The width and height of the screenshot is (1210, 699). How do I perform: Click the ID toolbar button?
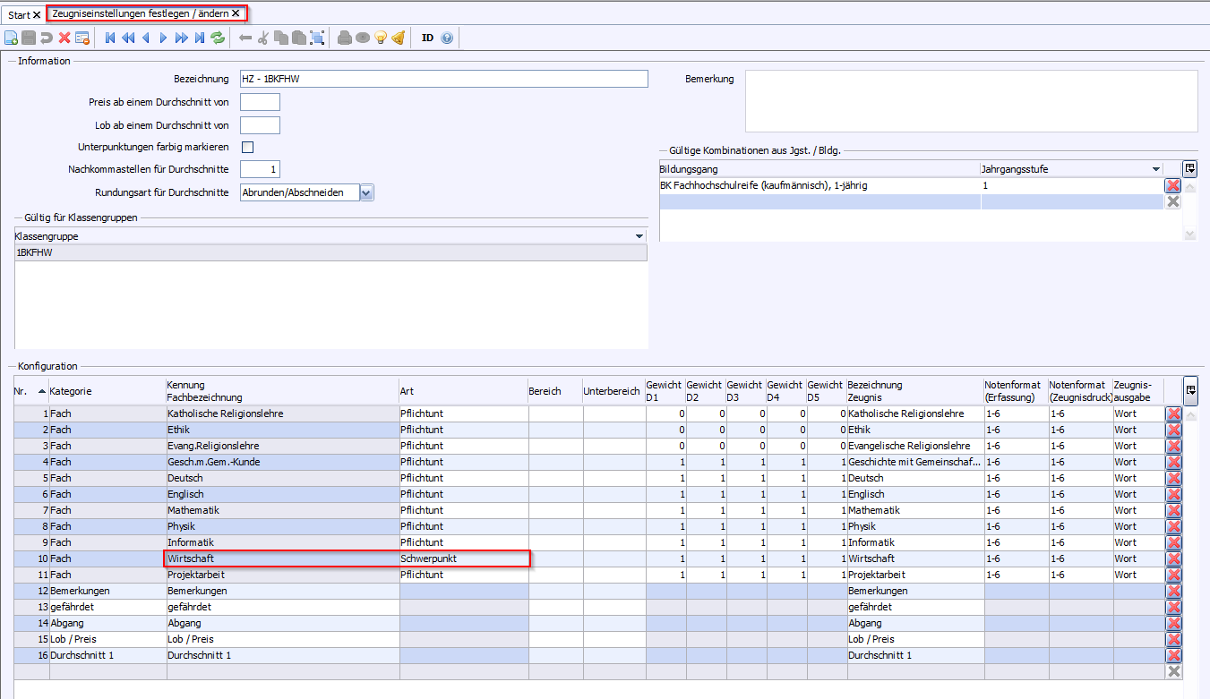(x=427, y=38)
